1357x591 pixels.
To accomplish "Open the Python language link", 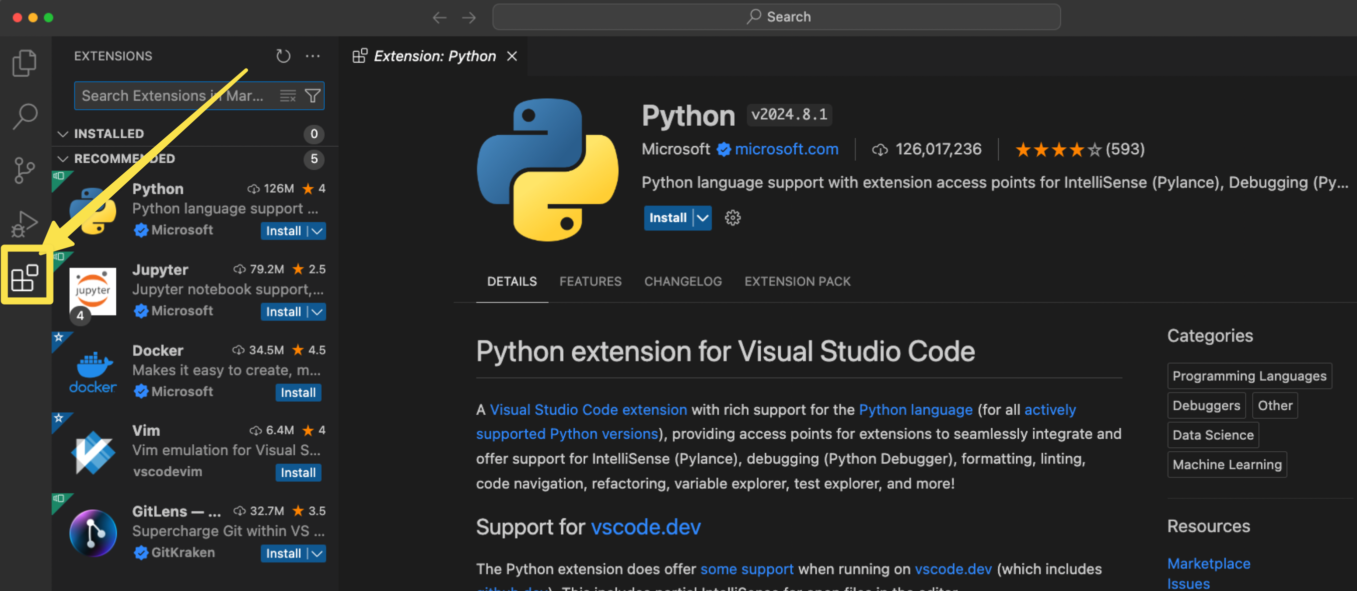I will [915, 409].
